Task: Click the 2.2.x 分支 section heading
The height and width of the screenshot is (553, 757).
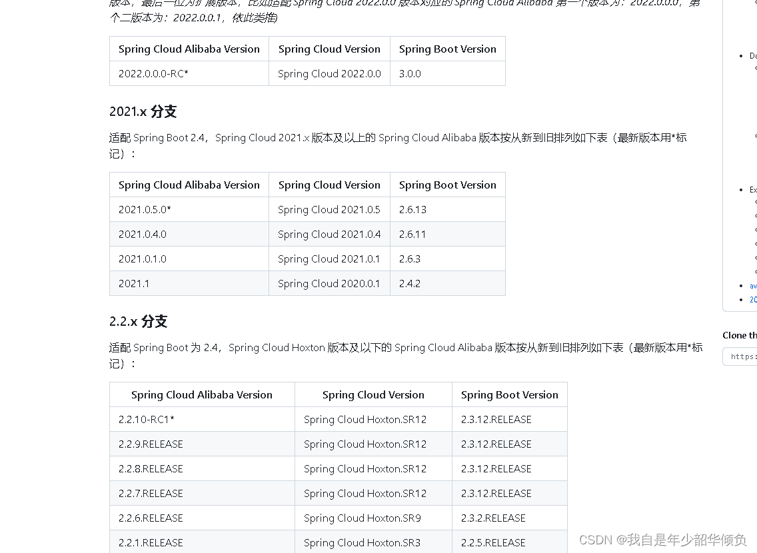Action: click(x=139, y=321)
